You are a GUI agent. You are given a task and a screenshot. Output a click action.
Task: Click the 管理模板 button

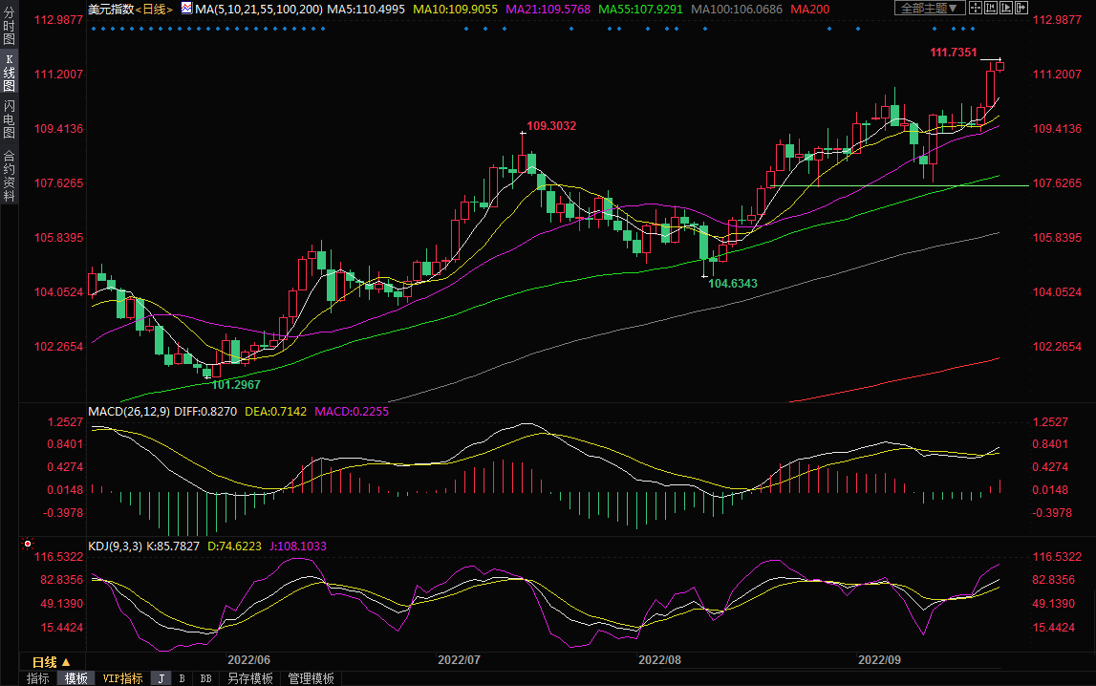[x=312, y=678]
